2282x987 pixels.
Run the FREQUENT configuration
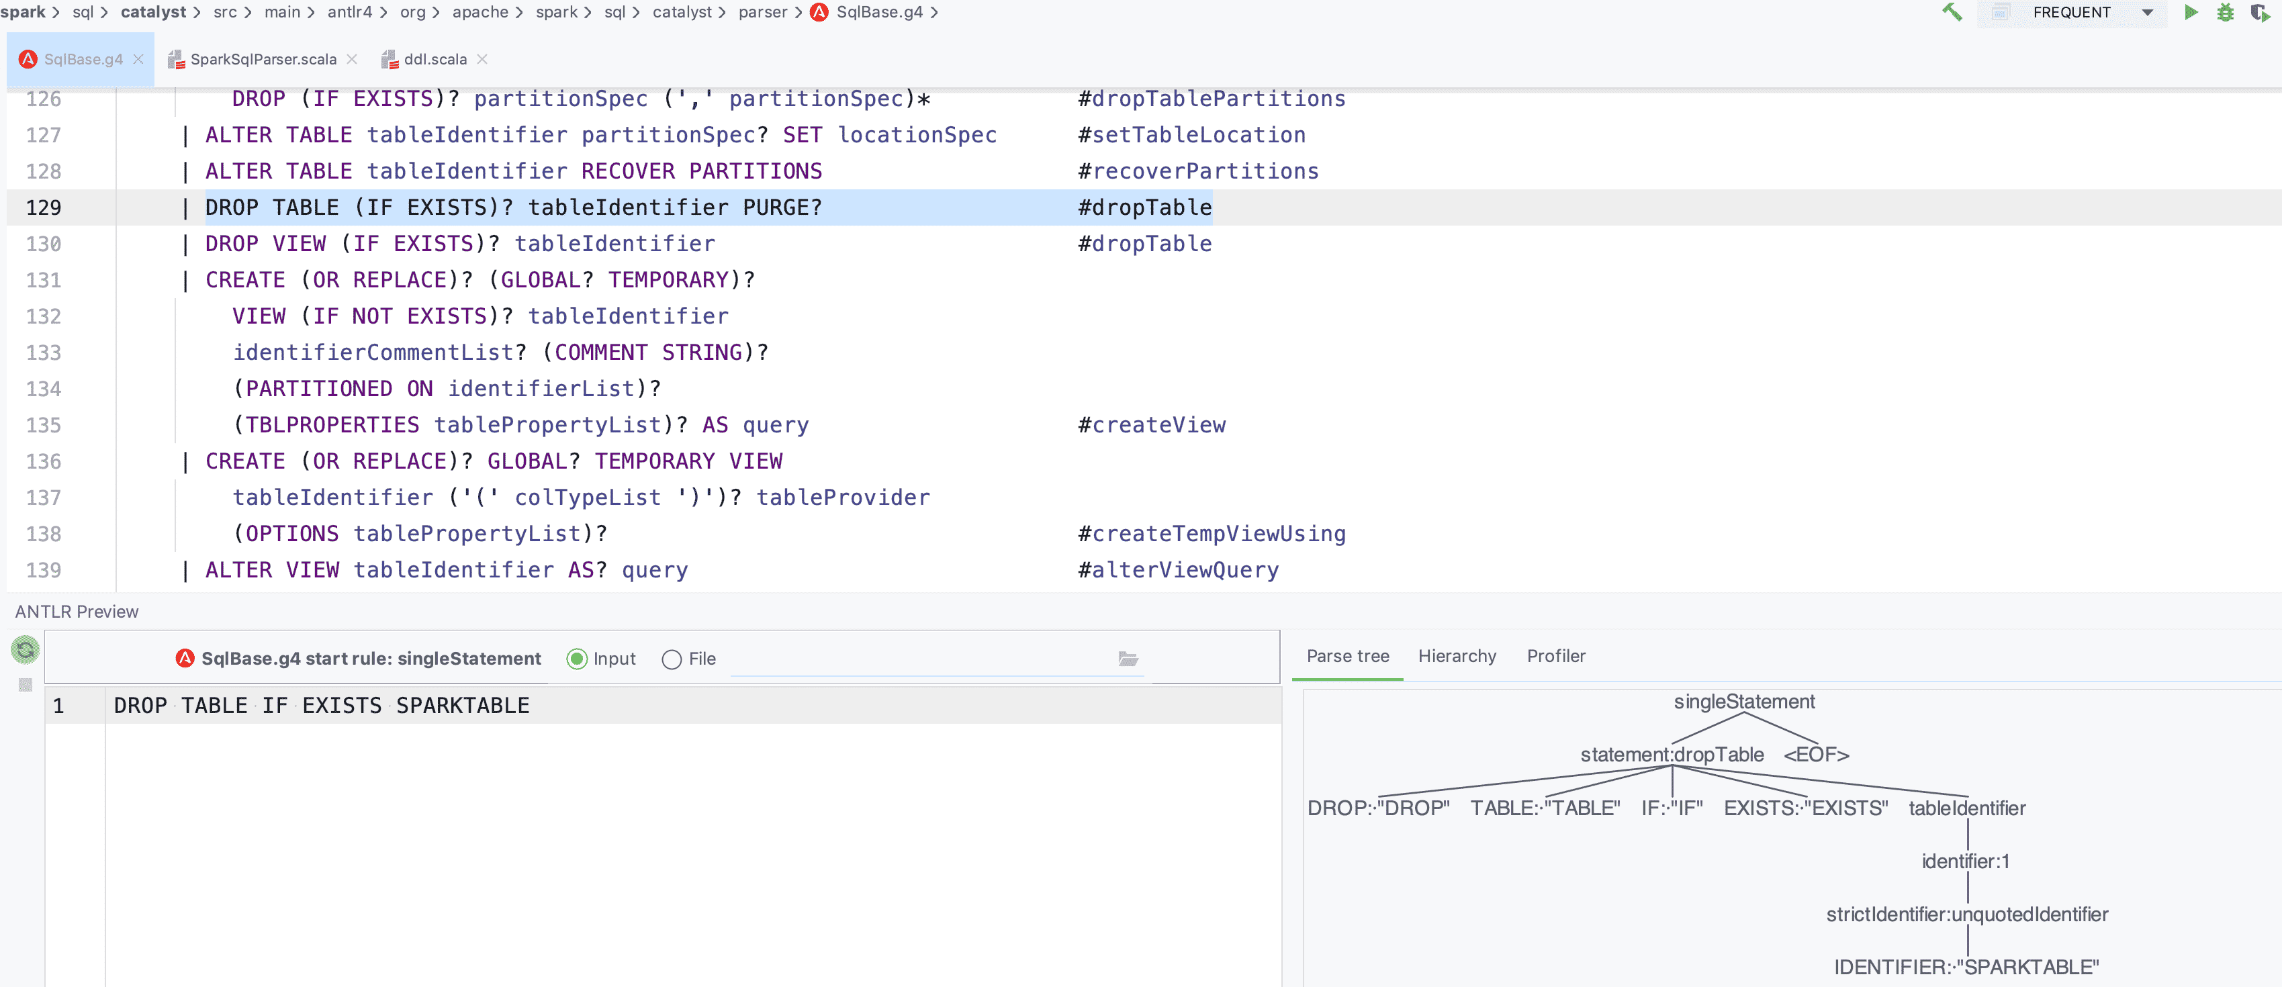[2190, 12]
